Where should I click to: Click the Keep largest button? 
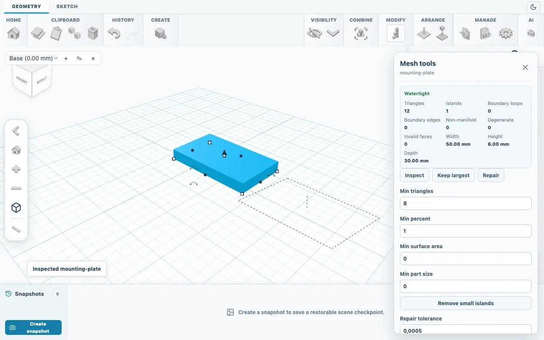tap(453, 175)
